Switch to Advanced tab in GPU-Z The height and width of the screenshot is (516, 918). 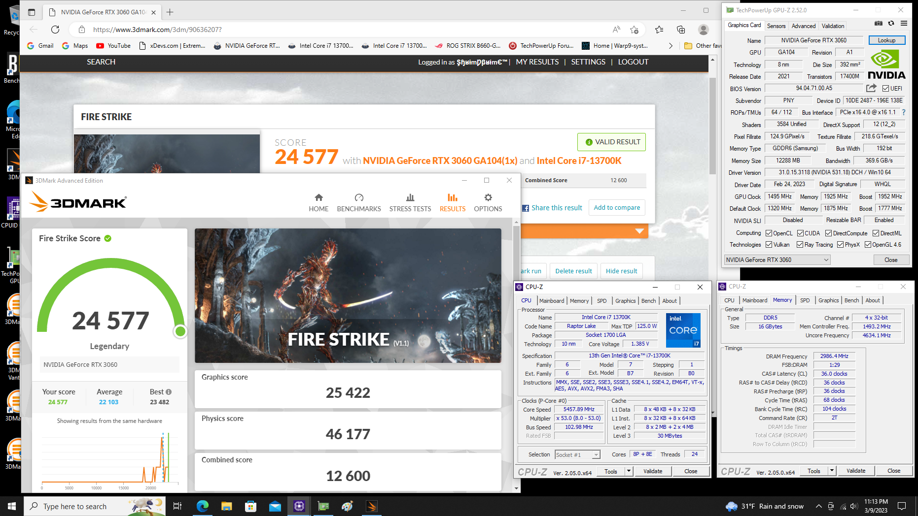pos(804,26)
